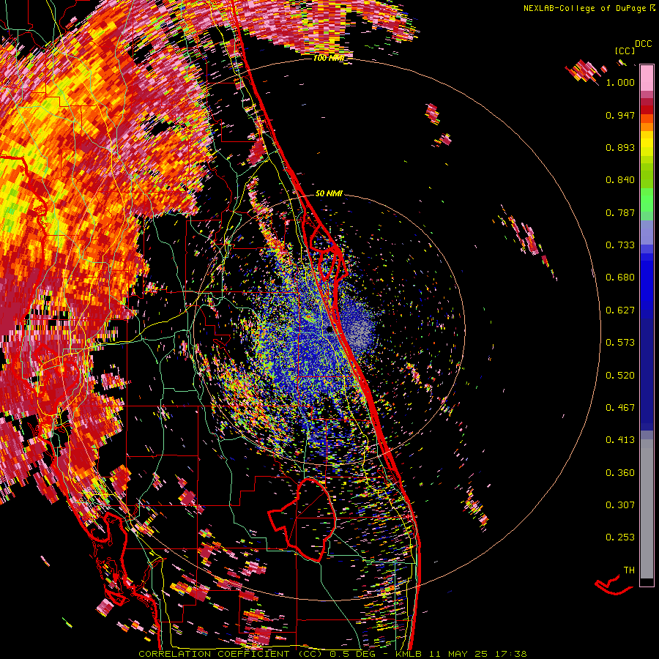Select the 0.253 scale value
The height and width of the screenshot is (659, 659).
(x=620, y=537)
